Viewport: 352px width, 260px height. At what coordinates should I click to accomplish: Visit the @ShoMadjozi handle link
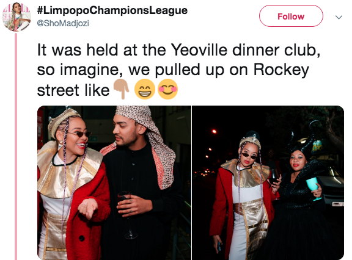coord(63,23)
